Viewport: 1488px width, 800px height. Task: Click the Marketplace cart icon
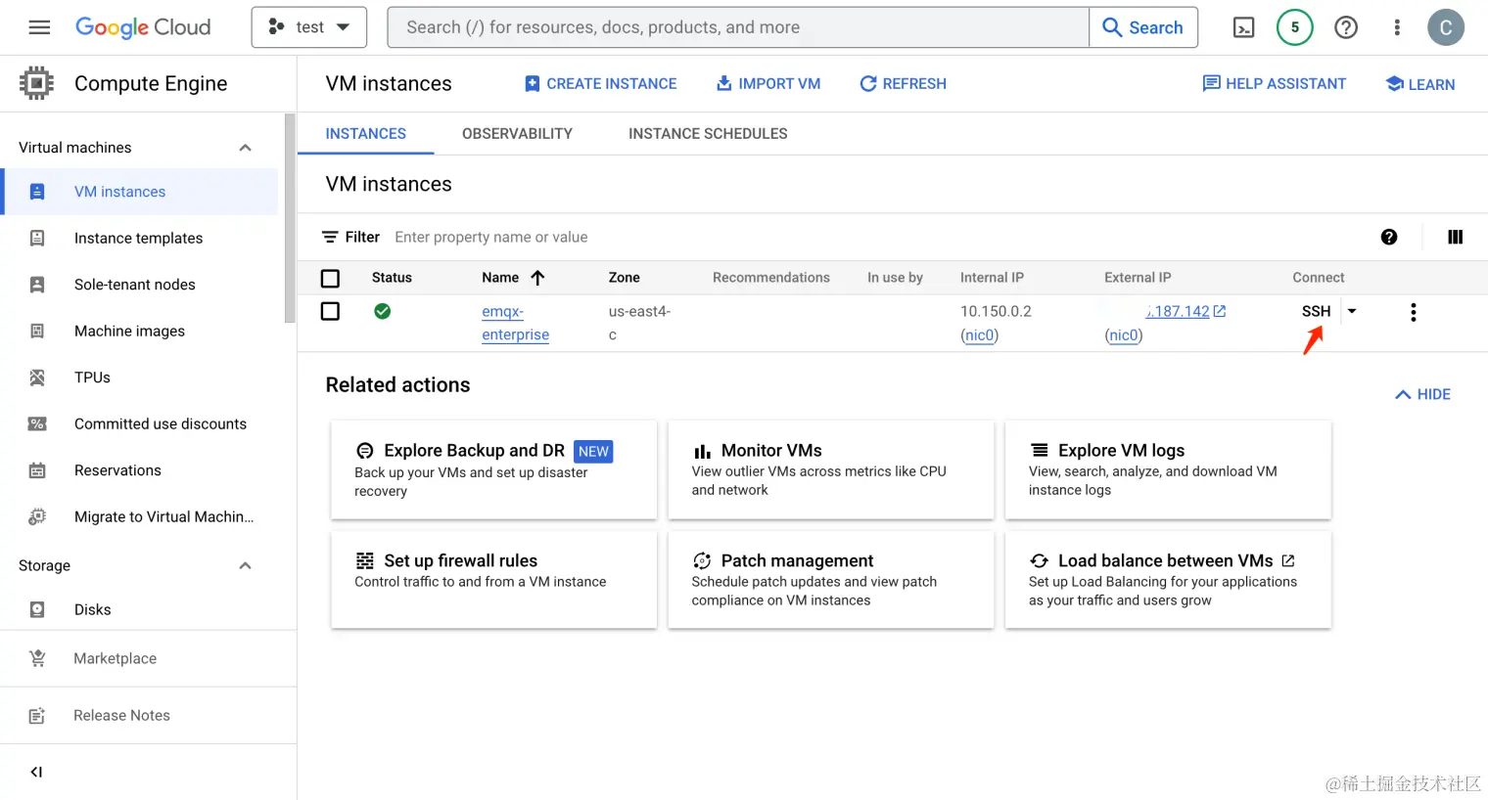37,658
